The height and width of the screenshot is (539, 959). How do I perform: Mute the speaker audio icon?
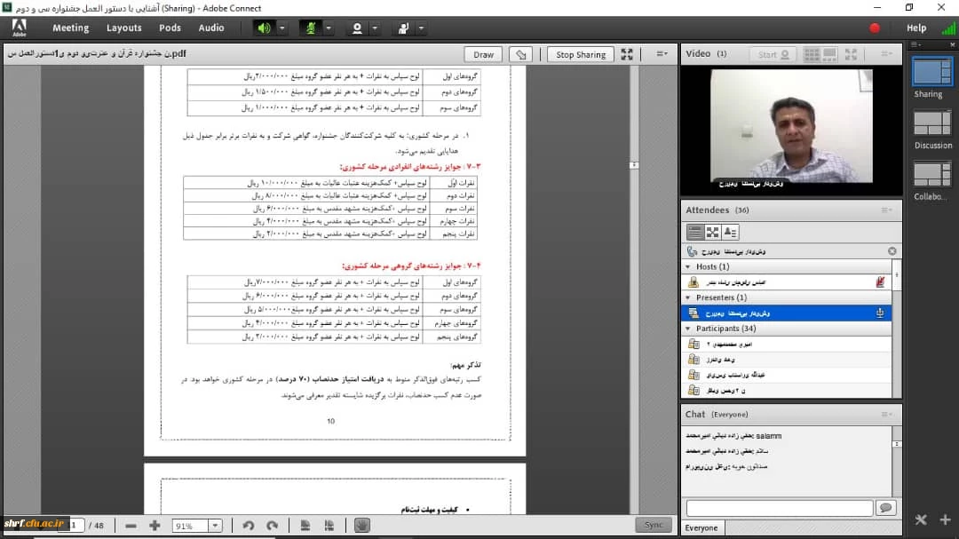click(x=264, y=28)
